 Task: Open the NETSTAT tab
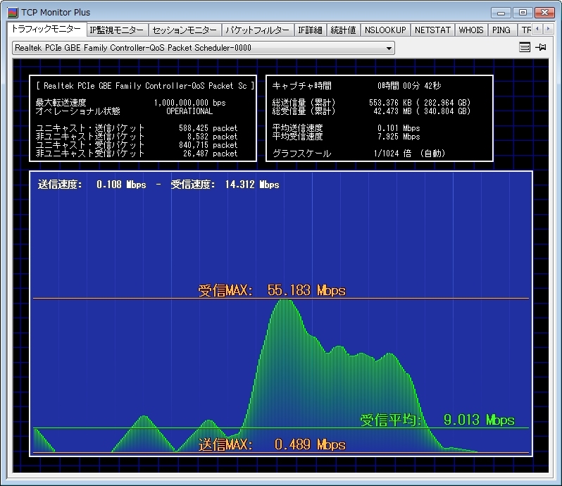(432, 30)
